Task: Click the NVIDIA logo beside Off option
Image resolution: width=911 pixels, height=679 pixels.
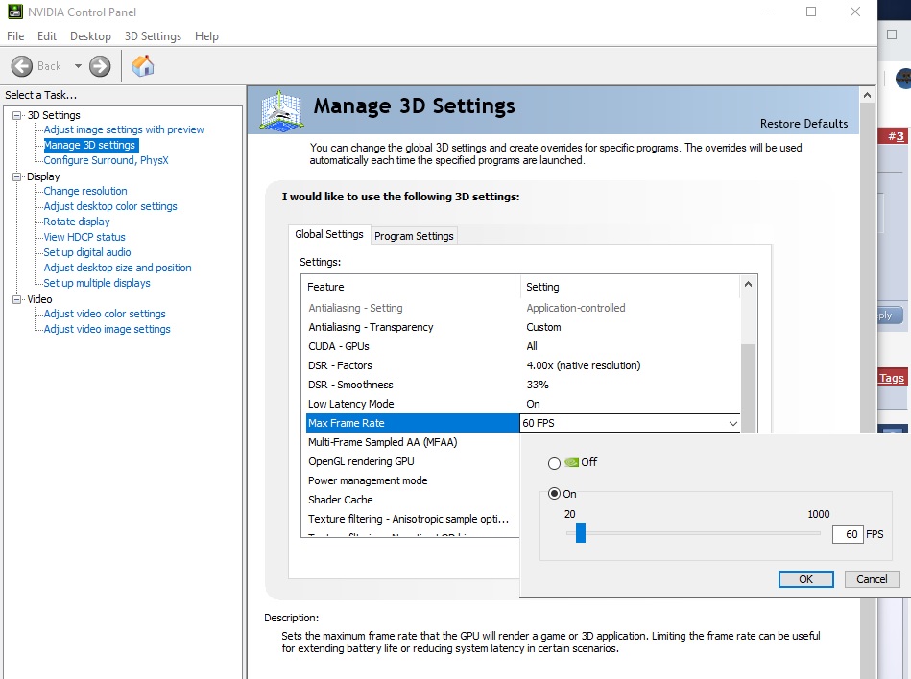Action: [572, 462]
